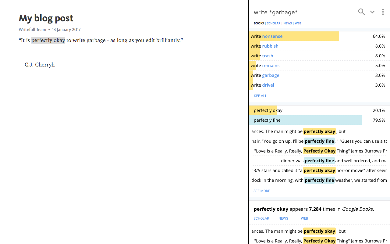Select the 'write rubbish' result
The image size is (390, 244).
click(319, 46)
